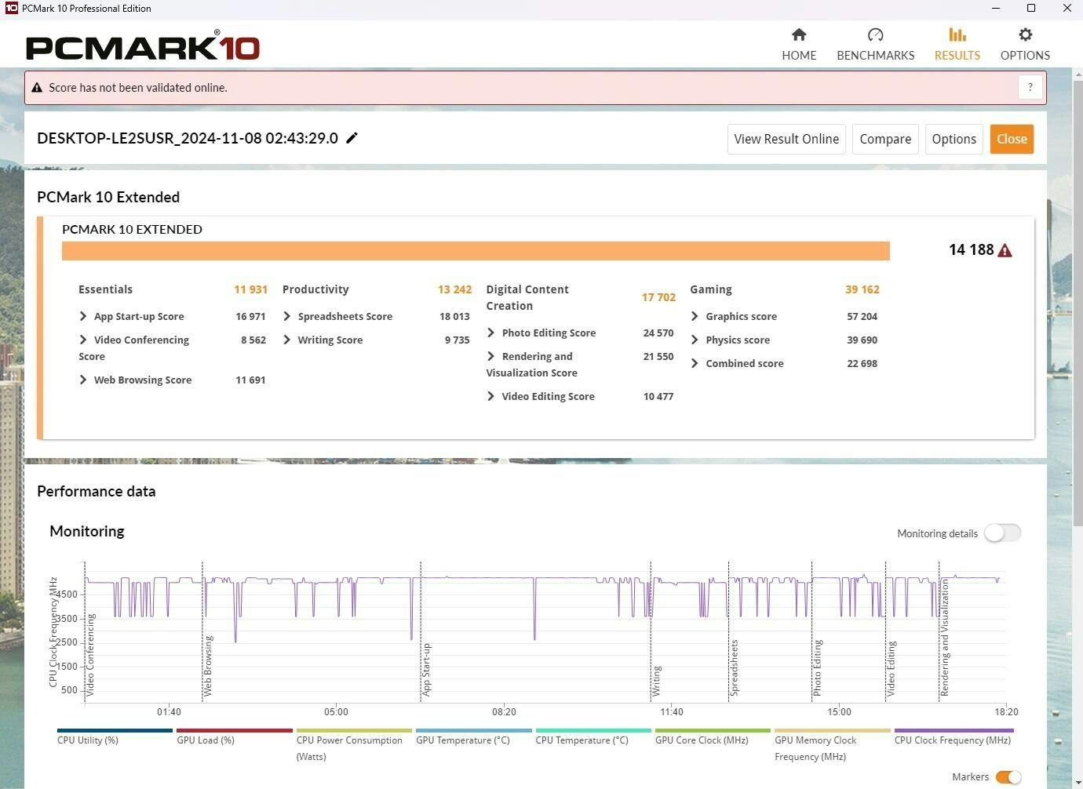Click the Compare button

tap(885, 139)
